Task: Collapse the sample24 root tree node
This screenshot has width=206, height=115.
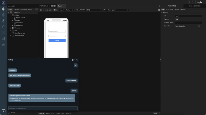Action: click(x=9, y=13)
